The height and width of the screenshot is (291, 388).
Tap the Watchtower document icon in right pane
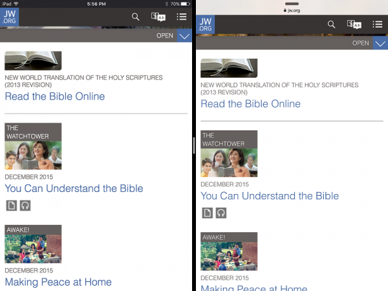pos(207,213)
